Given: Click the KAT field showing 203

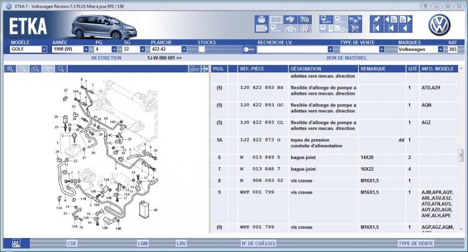Looking at the screenshot, I should [452, 49].
